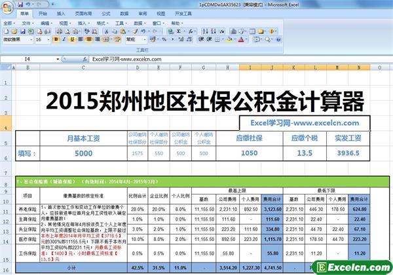Click the Align Right icon
Screen dimensions: 393x275
(98, 39)
